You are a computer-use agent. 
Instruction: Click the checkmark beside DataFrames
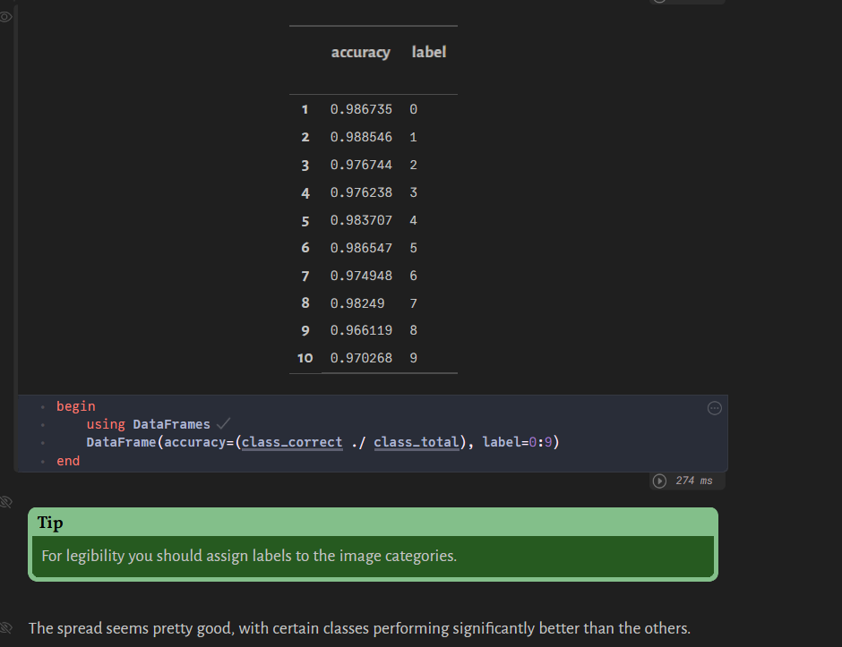pos(225,424)
